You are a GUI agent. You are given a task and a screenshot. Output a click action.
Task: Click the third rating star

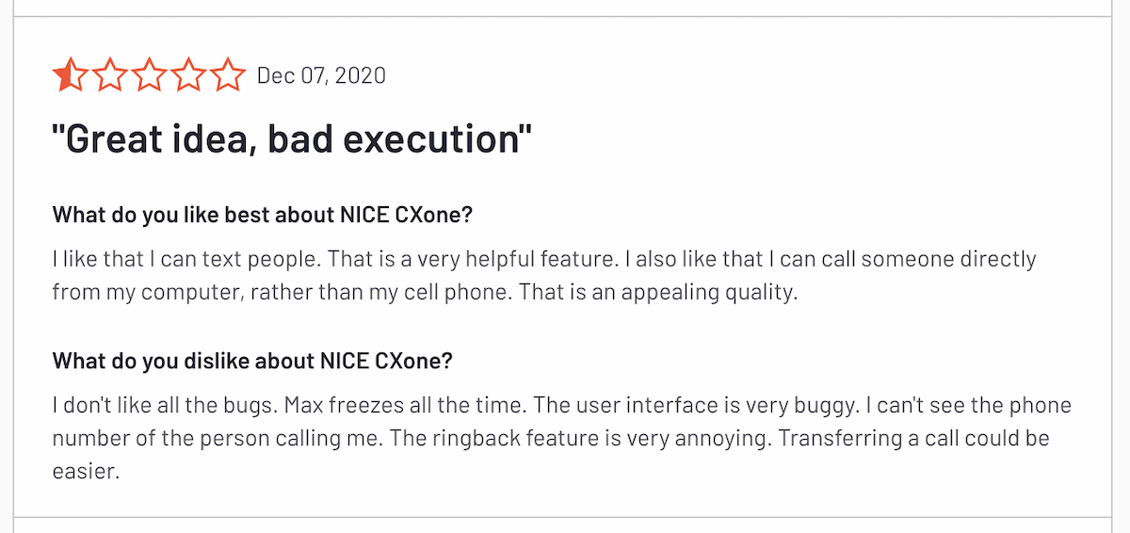click(x=150, y=75)
